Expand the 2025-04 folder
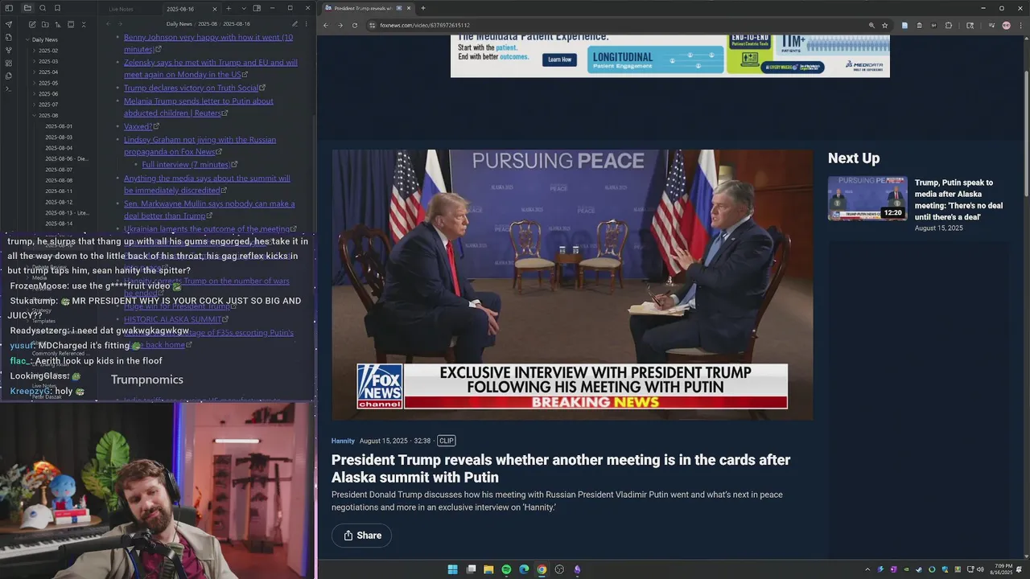Screen dimensions: 1030x579 [47, 72]
